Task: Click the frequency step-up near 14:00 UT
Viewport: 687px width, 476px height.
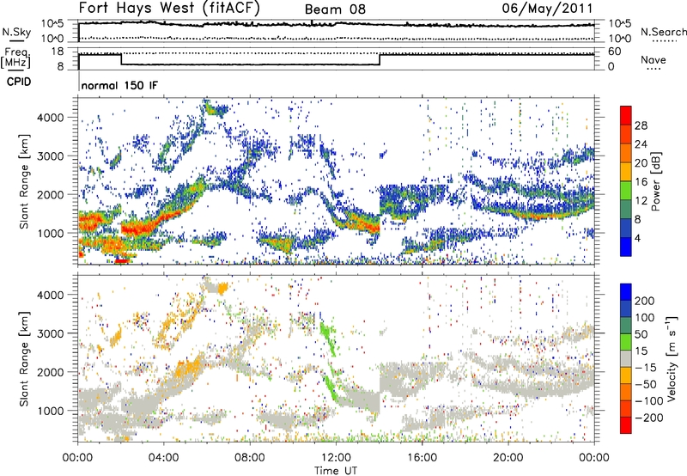Action: point(380,59)
